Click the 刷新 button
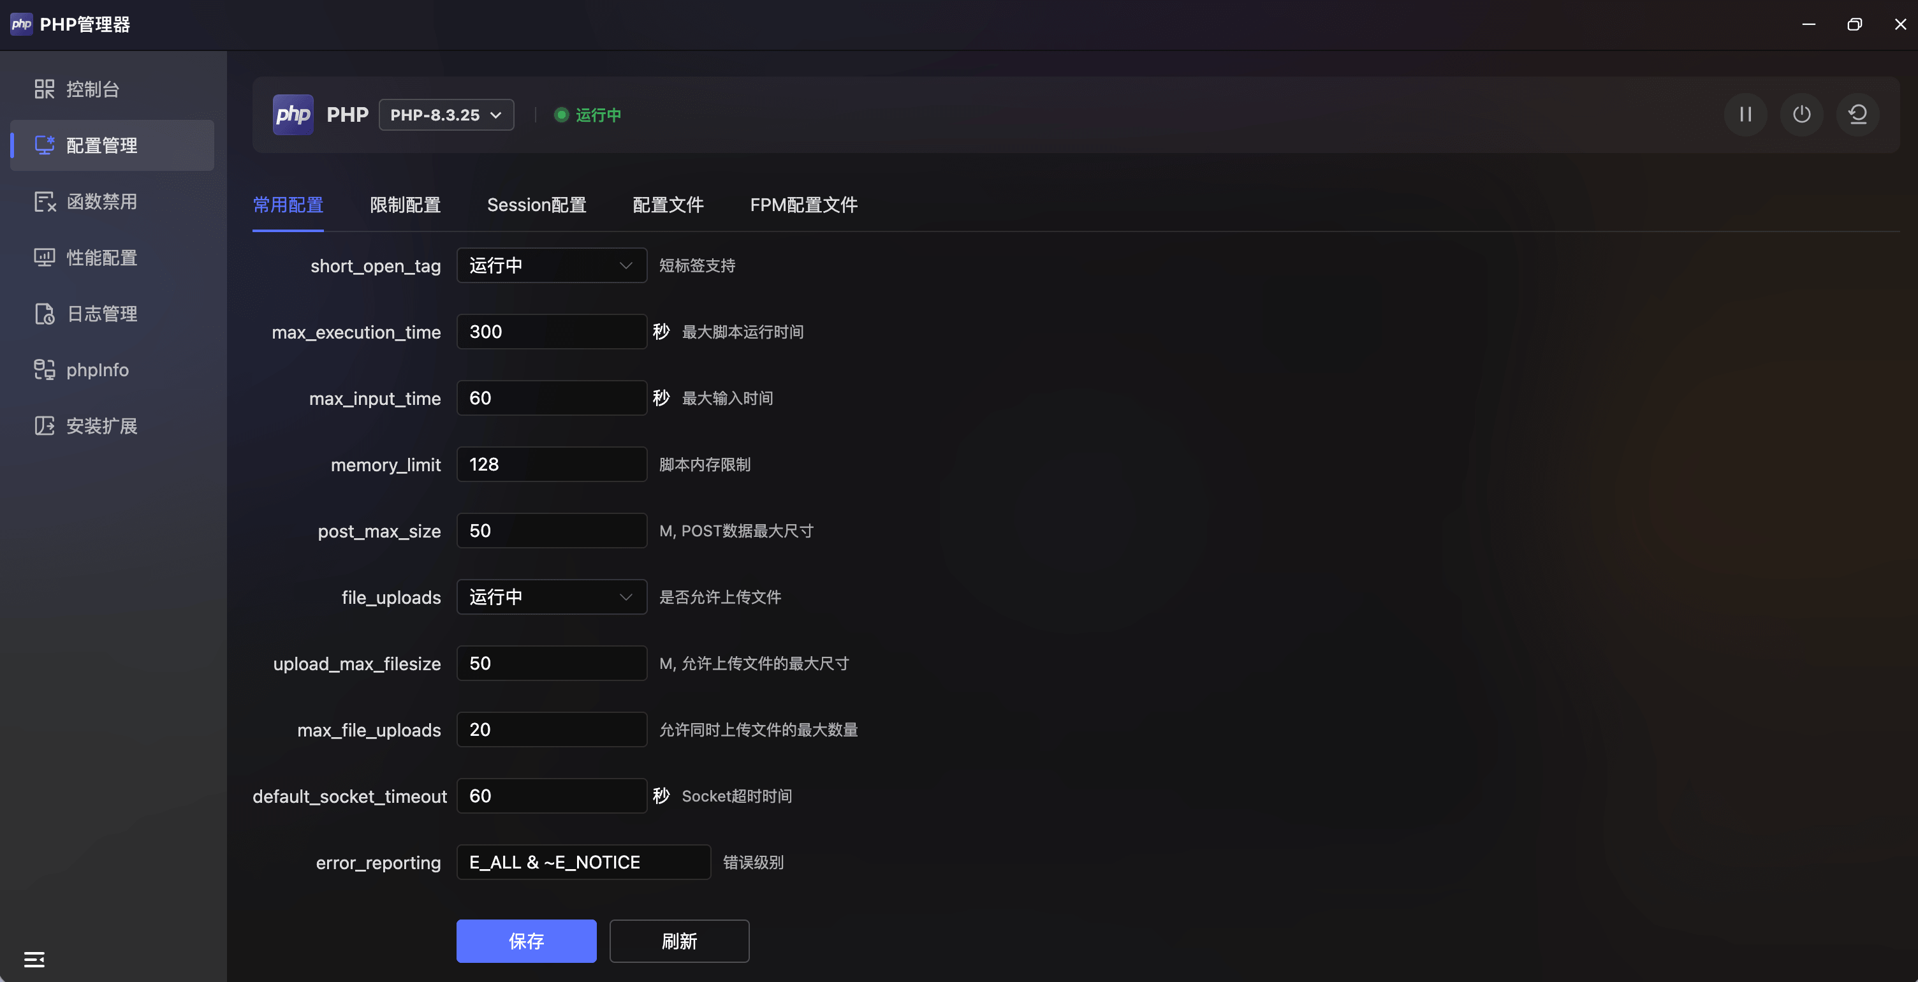 click(679, 941)
